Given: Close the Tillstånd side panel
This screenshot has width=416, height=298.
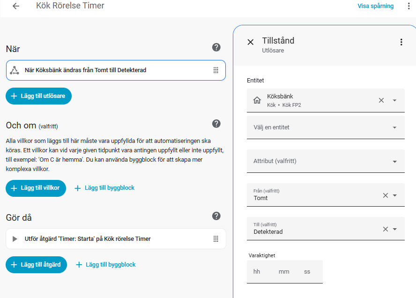Looking at the screenshot, I should point(251,42).
